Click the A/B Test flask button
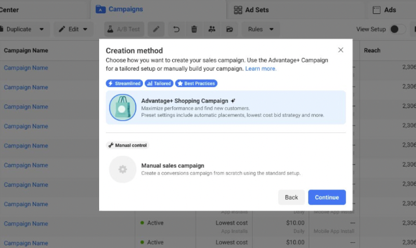Screen dimensions: 416x248 click(x=124, y=29)
